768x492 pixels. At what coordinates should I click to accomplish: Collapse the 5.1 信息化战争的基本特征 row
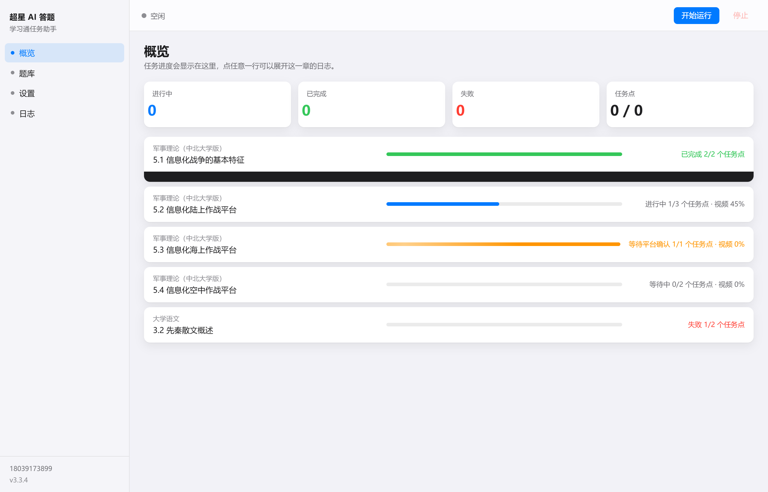click(x=448, y=154)
